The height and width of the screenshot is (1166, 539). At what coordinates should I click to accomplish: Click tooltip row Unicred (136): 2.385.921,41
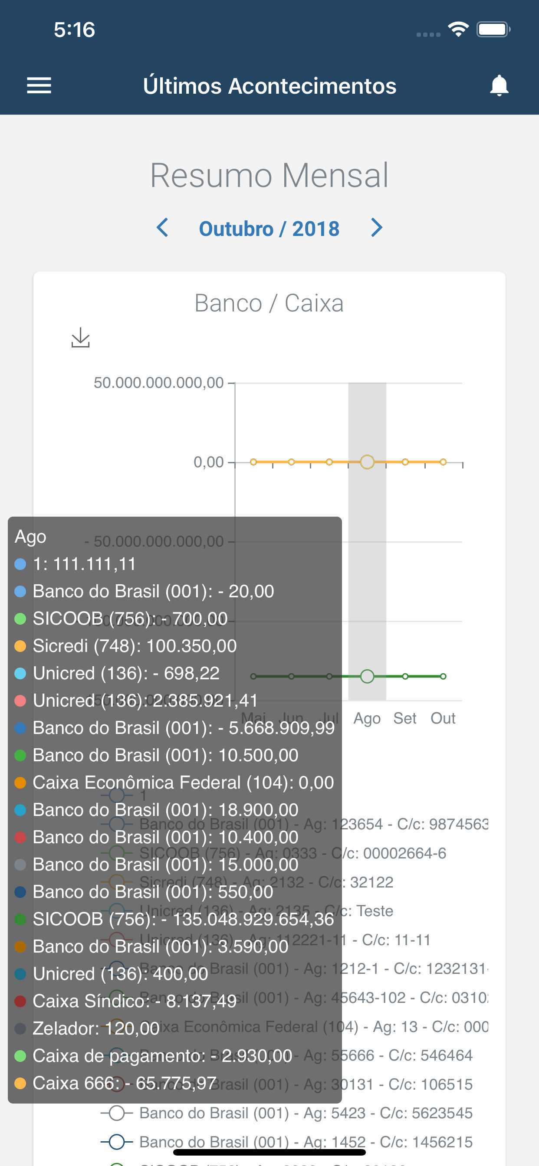point(136,701)
